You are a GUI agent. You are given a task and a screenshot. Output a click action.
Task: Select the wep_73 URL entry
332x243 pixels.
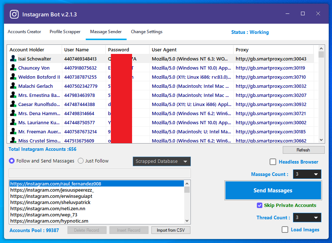click(x=97, y=215)
